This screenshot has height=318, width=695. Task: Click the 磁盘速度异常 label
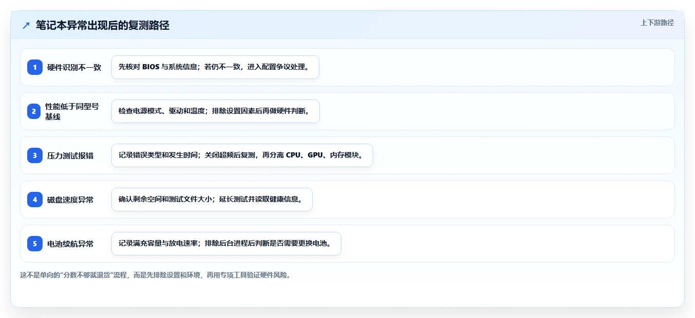tap(70, 200)
